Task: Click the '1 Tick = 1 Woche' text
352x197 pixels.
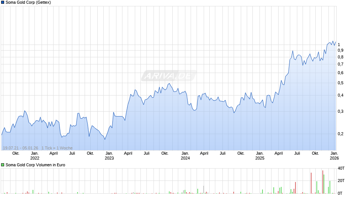Action: [57, 148]
